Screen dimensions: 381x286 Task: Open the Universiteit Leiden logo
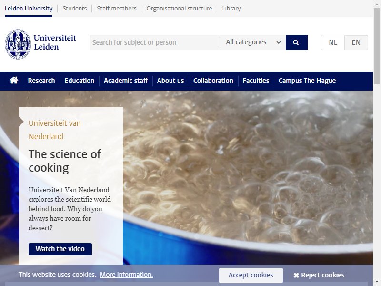40,44
